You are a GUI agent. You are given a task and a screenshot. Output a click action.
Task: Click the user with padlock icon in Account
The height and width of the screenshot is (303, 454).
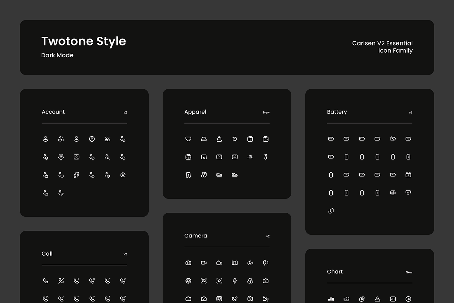pos(45,175)
